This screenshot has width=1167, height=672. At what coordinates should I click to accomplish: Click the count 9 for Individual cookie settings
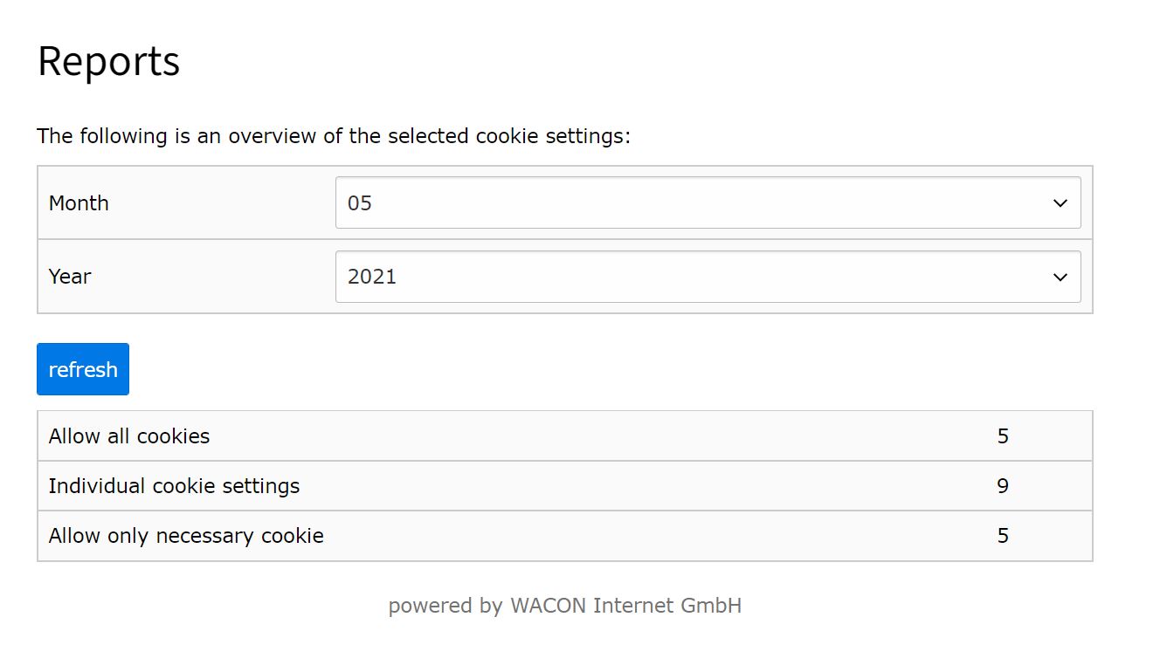point(1003,485)
